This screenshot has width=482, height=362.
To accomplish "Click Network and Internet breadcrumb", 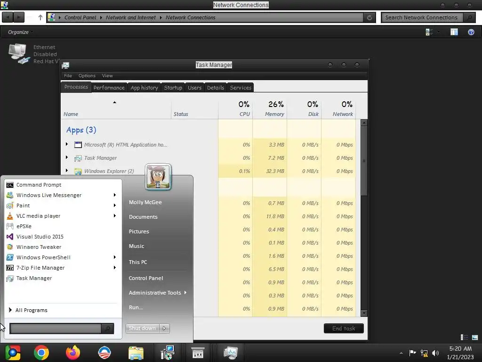I will (x=131, y=17).
